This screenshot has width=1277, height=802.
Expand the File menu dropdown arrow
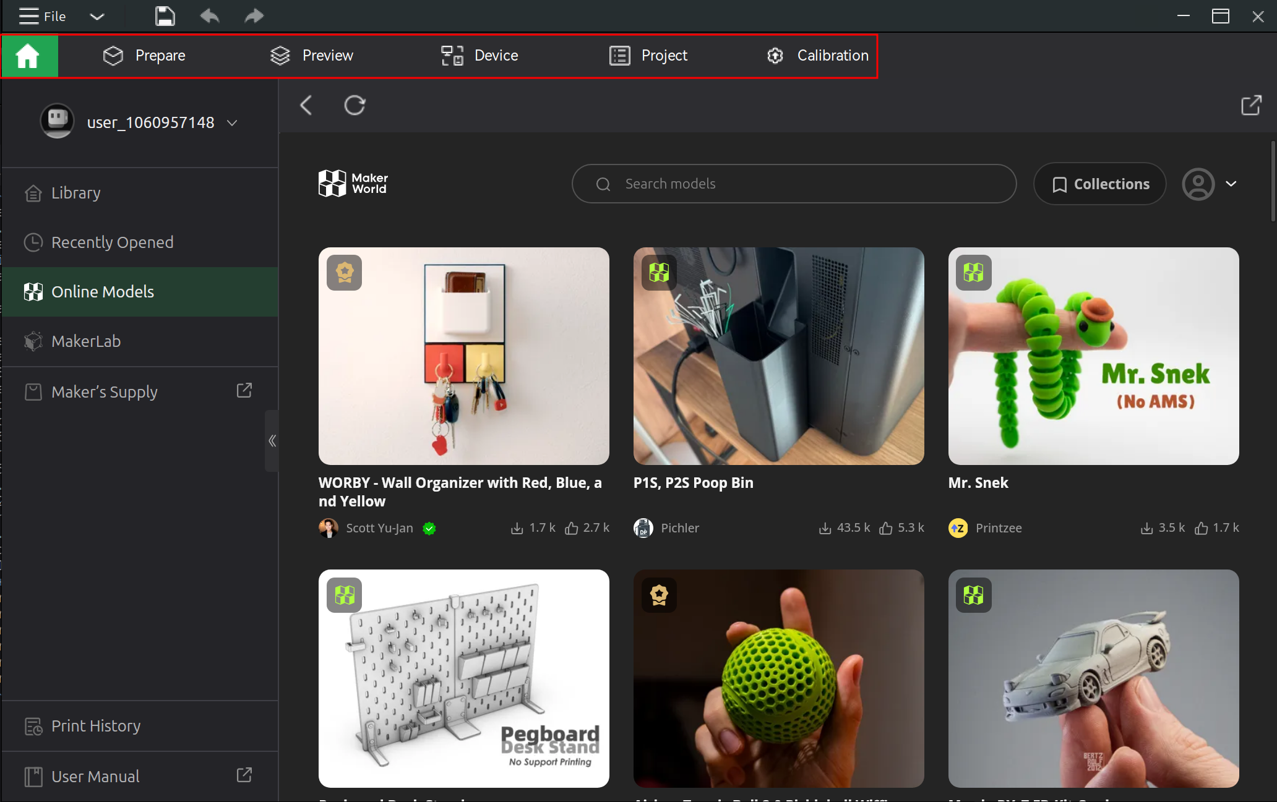97,17
